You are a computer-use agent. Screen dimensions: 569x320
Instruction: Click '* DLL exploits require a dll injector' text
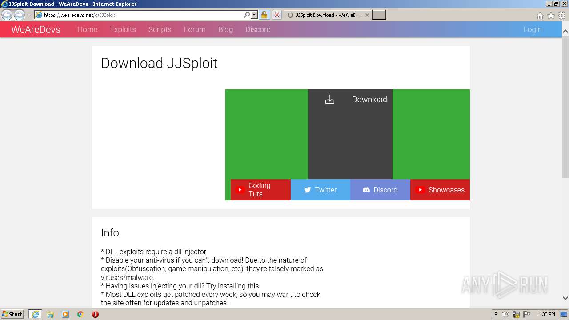coord(154,252)
